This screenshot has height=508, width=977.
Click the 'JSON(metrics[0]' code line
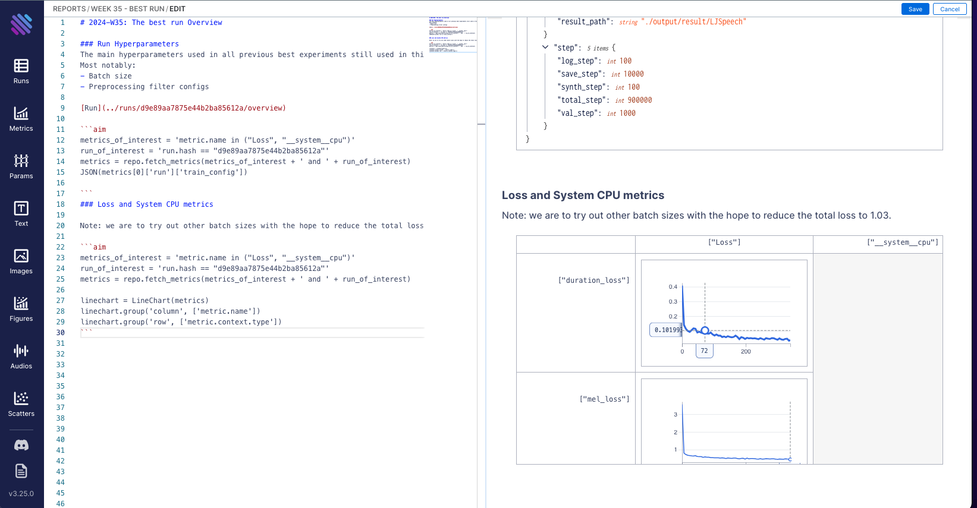(164, 172)
